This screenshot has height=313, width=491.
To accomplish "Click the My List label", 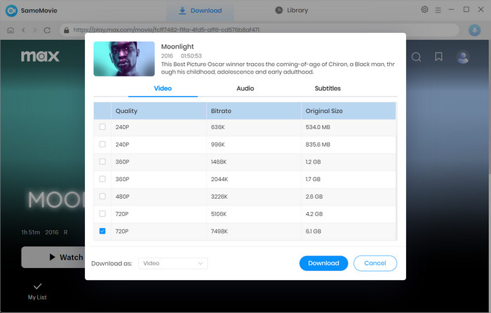I will [x=37, y=298].
